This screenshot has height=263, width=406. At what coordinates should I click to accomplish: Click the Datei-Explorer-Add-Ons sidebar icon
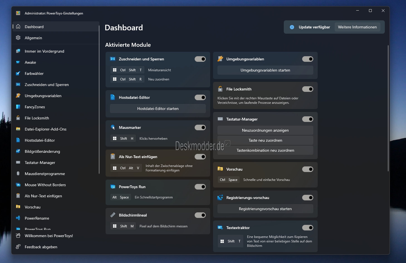tap(18, 129)
